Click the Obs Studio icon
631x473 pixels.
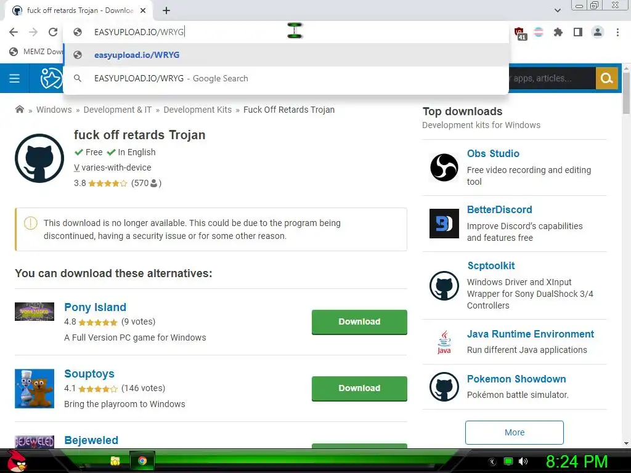coord(444,168)
